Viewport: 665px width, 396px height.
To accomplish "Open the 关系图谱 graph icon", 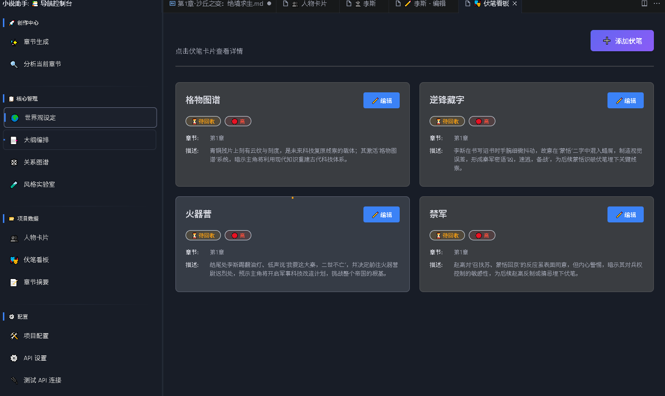I will (14, 162).
